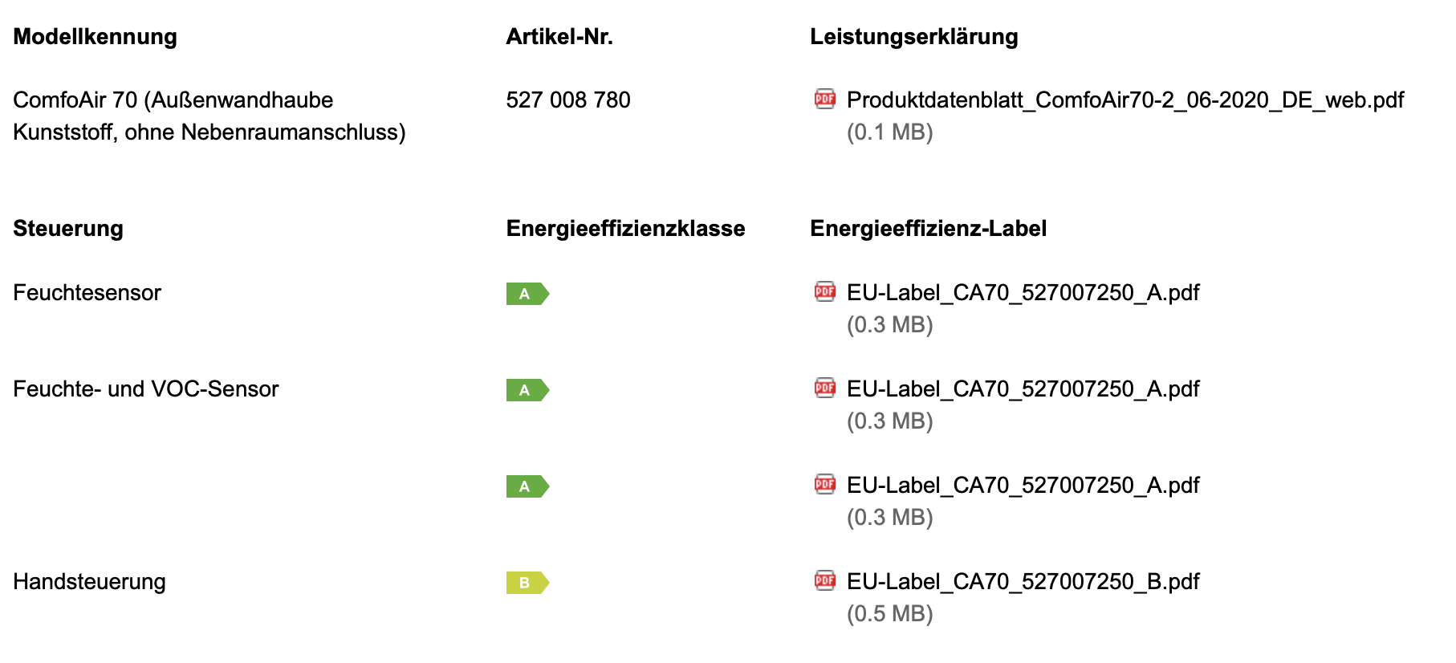The width and height of the screenshot is (1456, 663).
Task: Click PDF icon in Feuchtesensor row
Action: tap(824, 291)
